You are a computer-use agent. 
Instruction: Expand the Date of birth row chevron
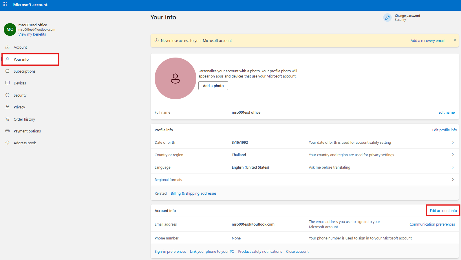pos(453,142)
